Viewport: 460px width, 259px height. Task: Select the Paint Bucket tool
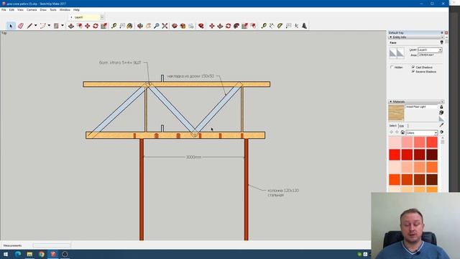coord(129,26)
